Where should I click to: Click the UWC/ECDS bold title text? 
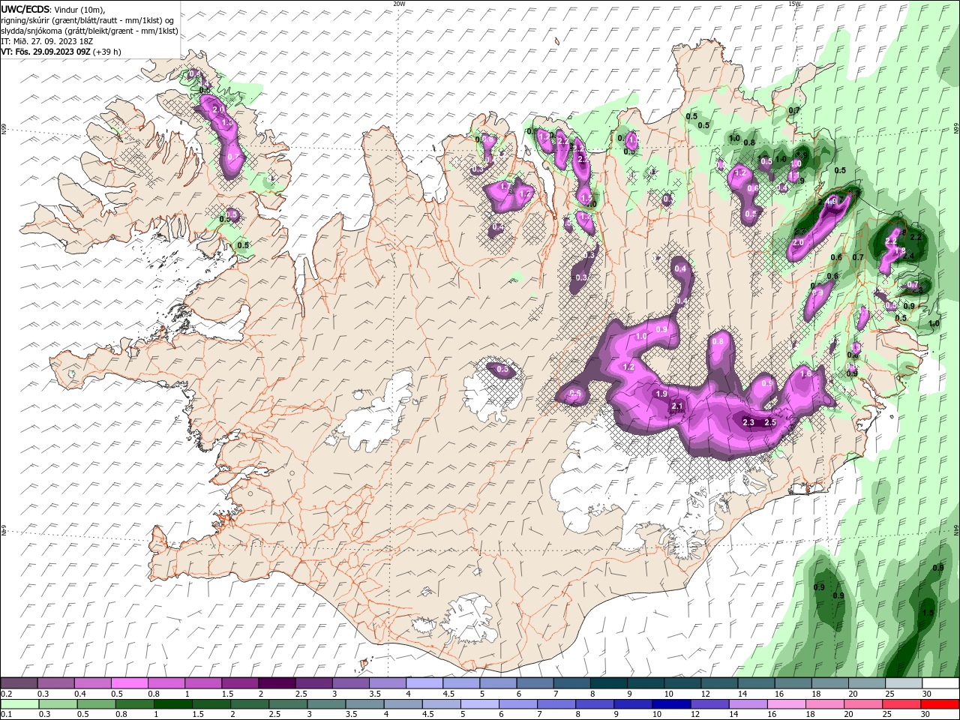[27, 9]
